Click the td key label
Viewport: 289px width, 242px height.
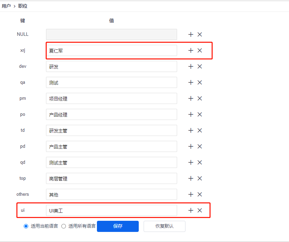pyautogui.click(x=23, y=130)
